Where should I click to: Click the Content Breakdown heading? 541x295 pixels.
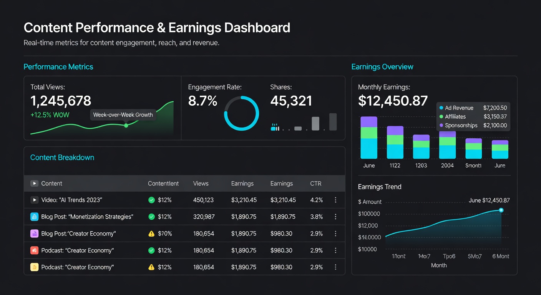point(62,157)
